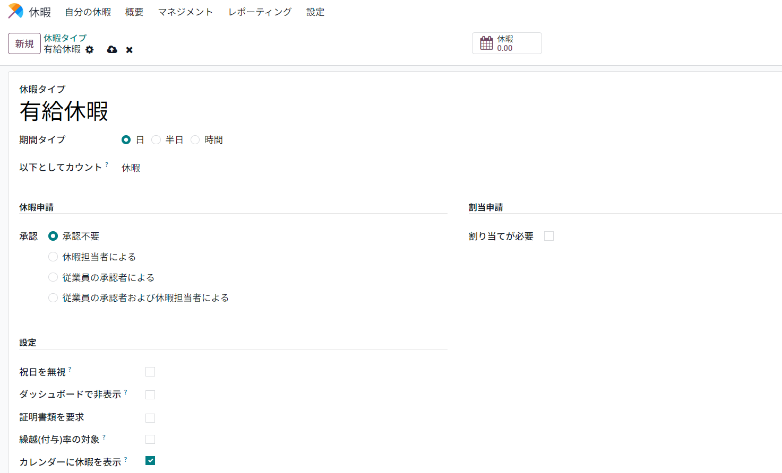Image resolution: width=782 pixels, height=473 pixels.
Task: Open the 自分の休暇 menu
Action: [x=88, y=12]
